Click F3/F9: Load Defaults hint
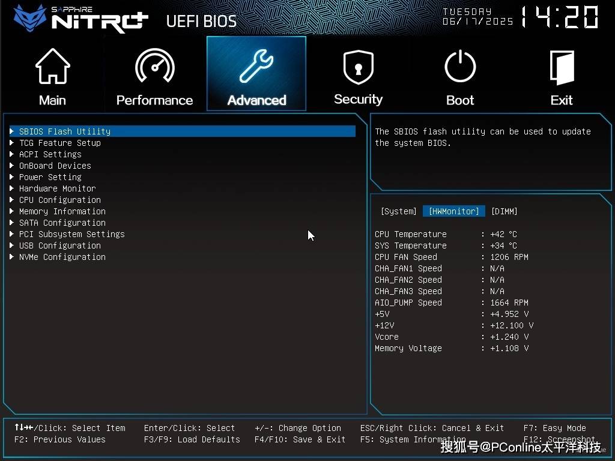Viewport: 615px width, 461px height. [x=192, y=439]
